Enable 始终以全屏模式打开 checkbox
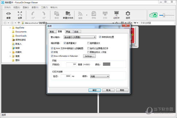This screenshot has height=118, width=177. (x=88, y=49)
